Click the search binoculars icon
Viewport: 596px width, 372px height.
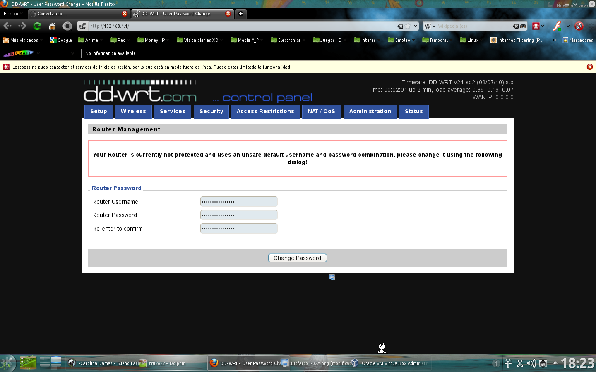click(523, 26)
